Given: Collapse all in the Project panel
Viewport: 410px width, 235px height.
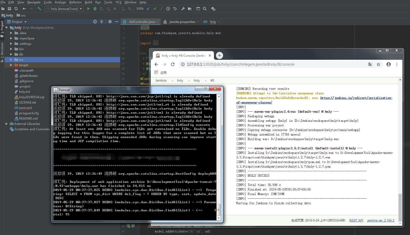Looking at the screenshot, I should point(102,22).
